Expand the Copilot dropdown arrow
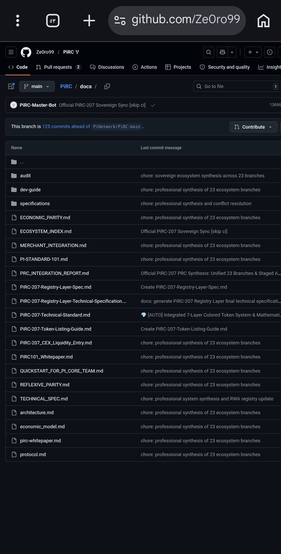The height and width of the screenshot is (554, 281). coord(232,52)
